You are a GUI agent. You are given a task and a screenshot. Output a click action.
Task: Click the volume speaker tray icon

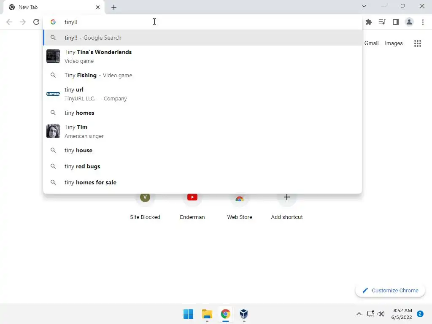pyautogui.click(x=381, y=314)
